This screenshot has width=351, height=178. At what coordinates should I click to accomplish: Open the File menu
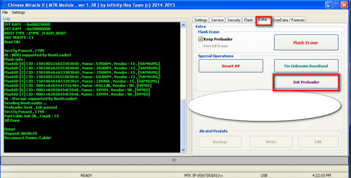point(5,12)
